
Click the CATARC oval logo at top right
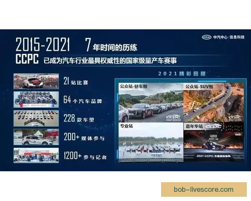pos(207,37)
